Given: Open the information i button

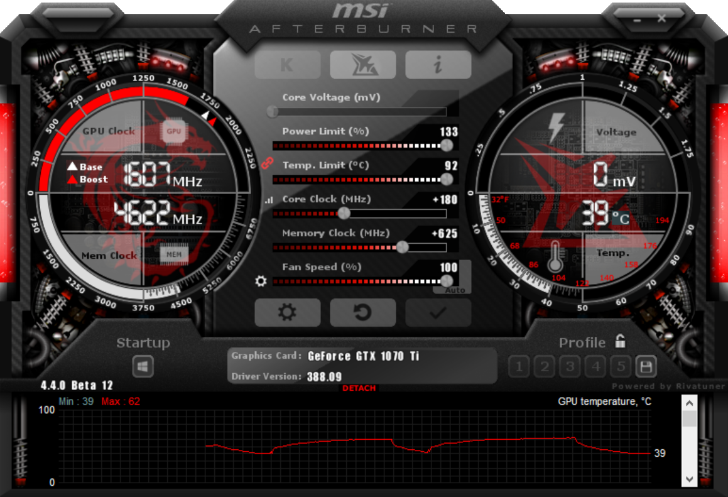Looking at the screenshot, I should coord(438,65).
